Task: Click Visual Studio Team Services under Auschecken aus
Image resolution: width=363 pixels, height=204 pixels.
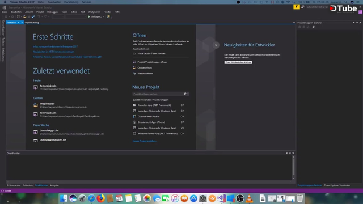Action: click(149, 53)
